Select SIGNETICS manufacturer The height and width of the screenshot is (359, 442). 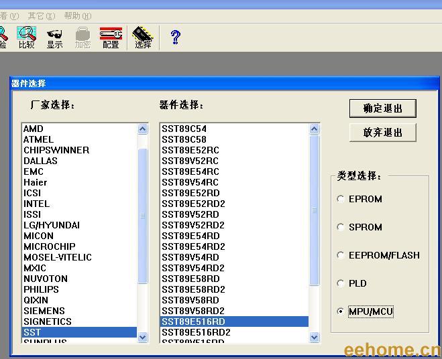tap(79, 321)
